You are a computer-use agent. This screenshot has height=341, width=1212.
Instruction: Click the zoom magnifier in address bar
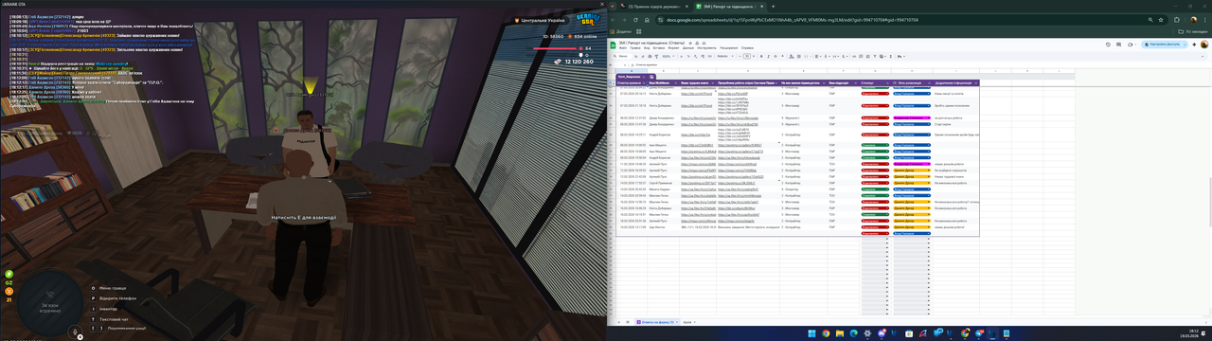[1150, 20]
